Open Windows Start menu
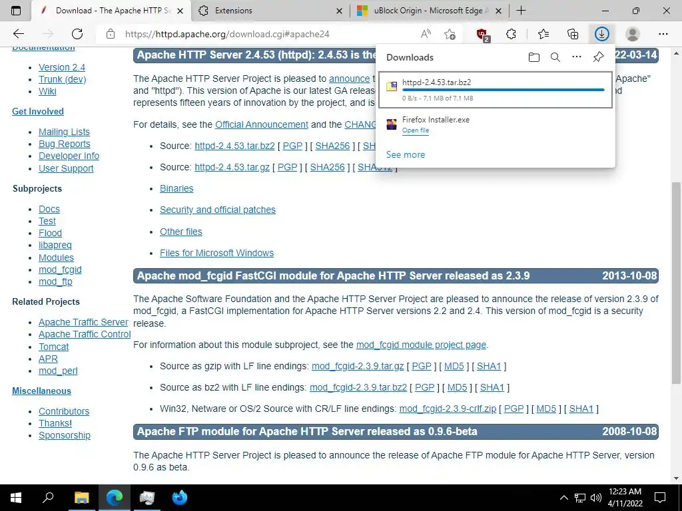 (x=16, y=498)
